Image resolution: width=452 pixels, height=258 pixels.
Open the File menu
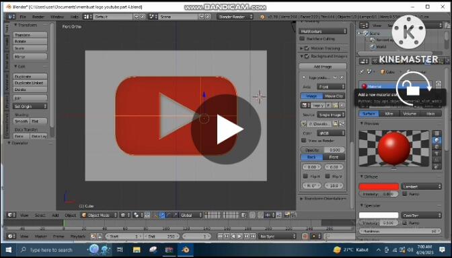tap(23, 17)
